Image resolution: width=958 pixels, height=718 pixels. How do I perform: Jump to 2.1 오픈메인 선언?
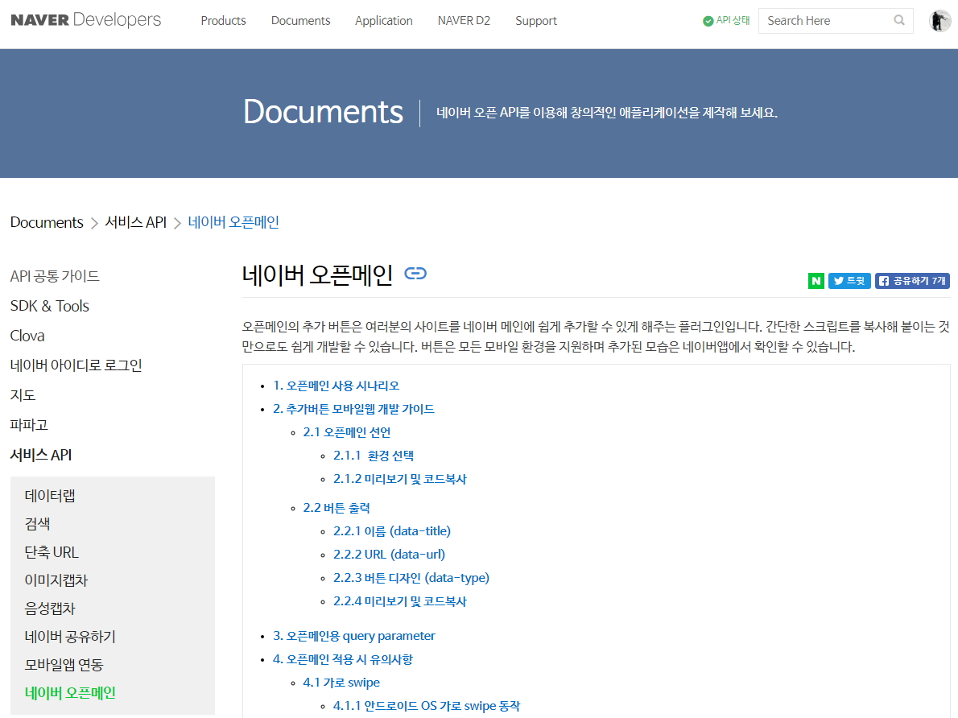tap(347, 432)
